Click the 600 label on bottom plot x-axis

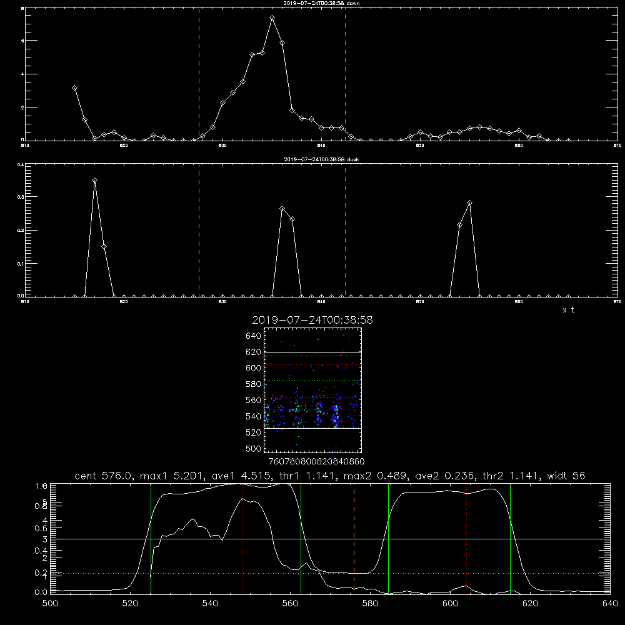(x=450, y=604)
